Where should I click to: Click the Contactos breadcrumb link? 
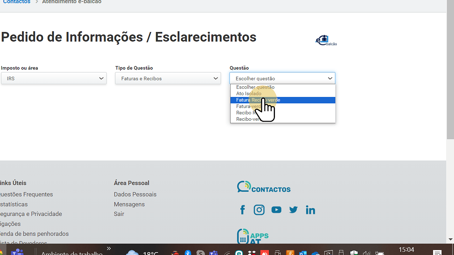(x=16, y=2)
